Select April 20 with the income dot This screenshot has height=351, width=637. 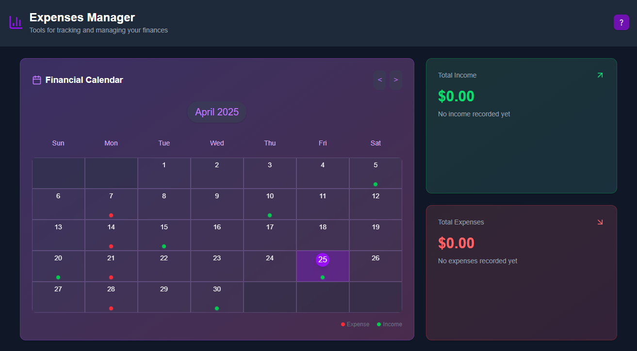click(58, 266)
